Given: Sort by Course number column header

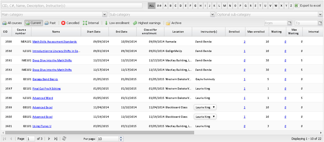Looking at the screenshot, I should point(21,32).
